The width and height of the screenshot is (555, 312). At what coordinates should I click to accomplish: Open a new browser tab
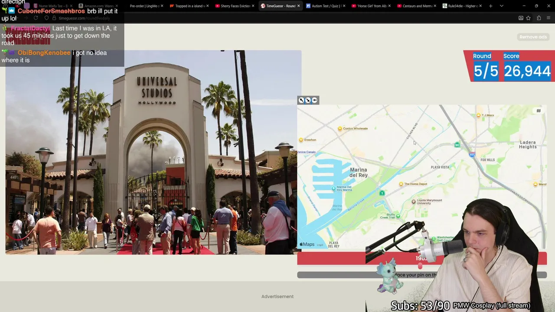pyautogui.click(x=490, y=6)
